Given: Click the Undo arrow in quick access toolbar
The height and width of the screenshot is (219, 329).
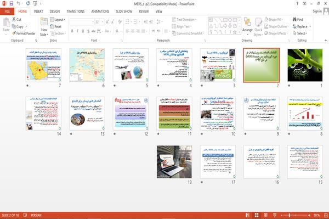Looking at the screenshot, I should pyautogui.click(x=19, y=3).
